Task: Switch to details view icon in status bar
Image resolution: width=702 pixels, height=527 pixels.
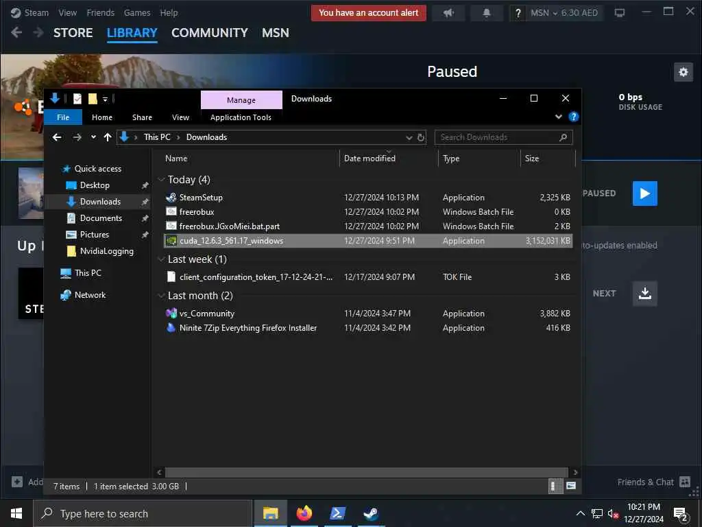Action: pos(555,487)
